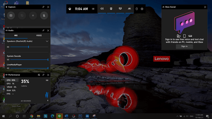212x119 pixels.
Task: Toggle the microphone while recording
Action: tap(44, 15)
